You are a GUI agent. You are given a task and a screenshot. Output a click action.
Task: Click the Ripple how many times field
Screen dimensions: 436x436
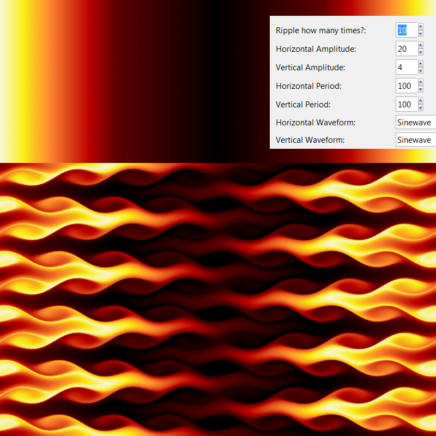407,30
